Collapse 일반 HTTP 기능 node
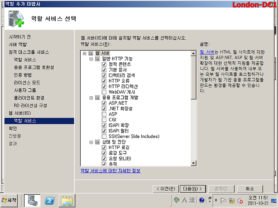The height and width of the screenshot is (208, 278). tap(91, 59)
